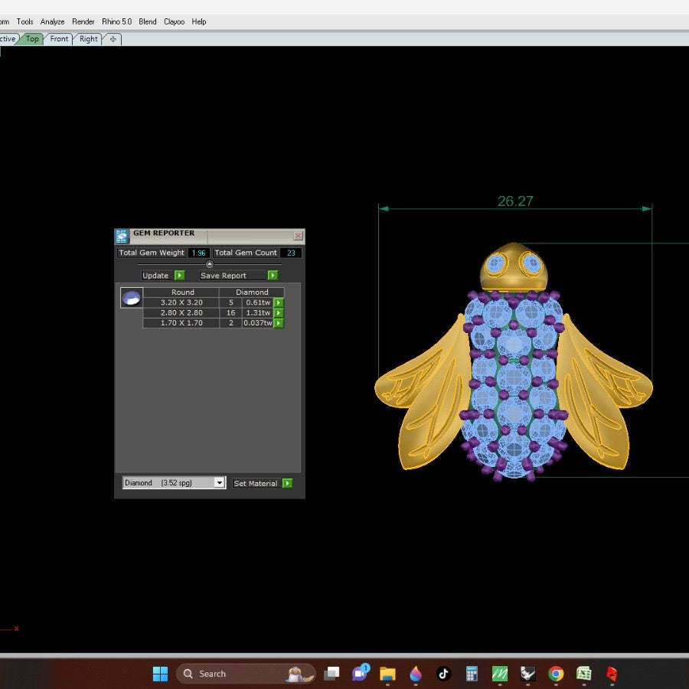Screen dimensions: 689x689
Task: Click the Set Material button
Action: (256, 483)
